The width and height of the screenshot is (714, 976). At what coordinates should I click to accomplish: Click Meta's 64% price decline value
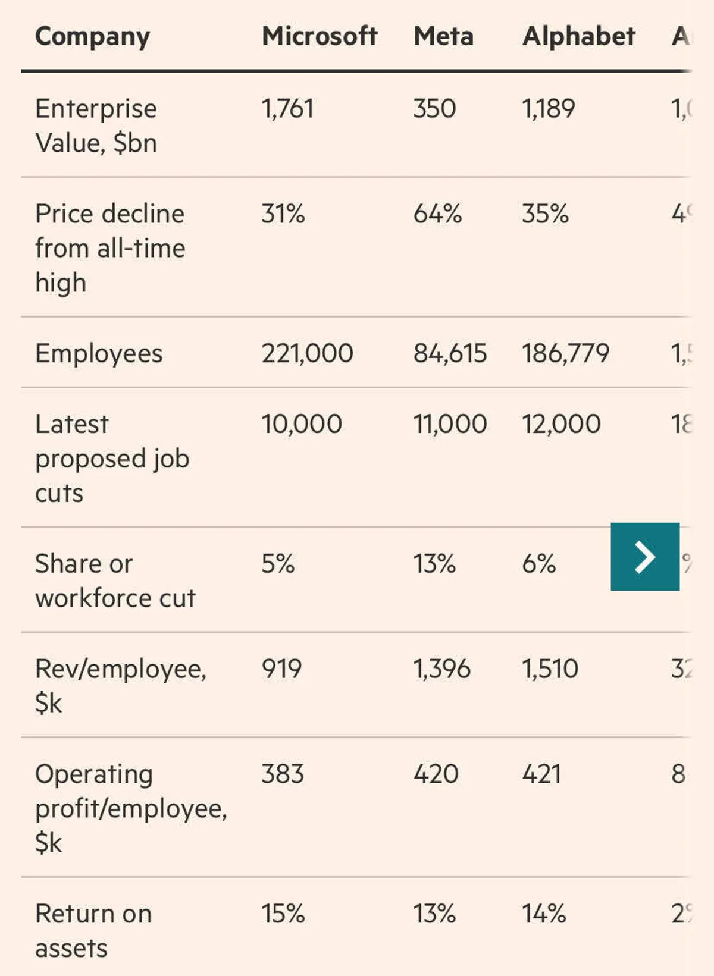pos(437,214)
